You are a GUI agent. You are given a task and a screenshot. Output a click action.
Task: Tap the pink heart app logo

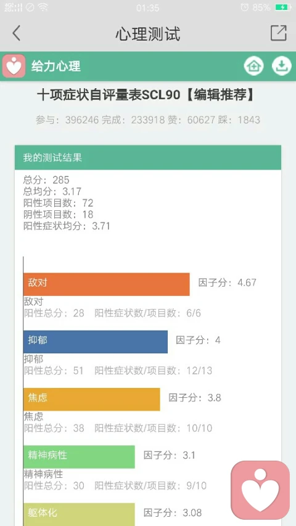click(14, 66)
